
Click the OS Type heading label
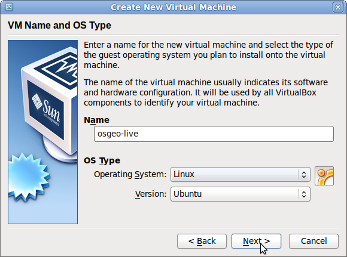click(x=102, y=160)
